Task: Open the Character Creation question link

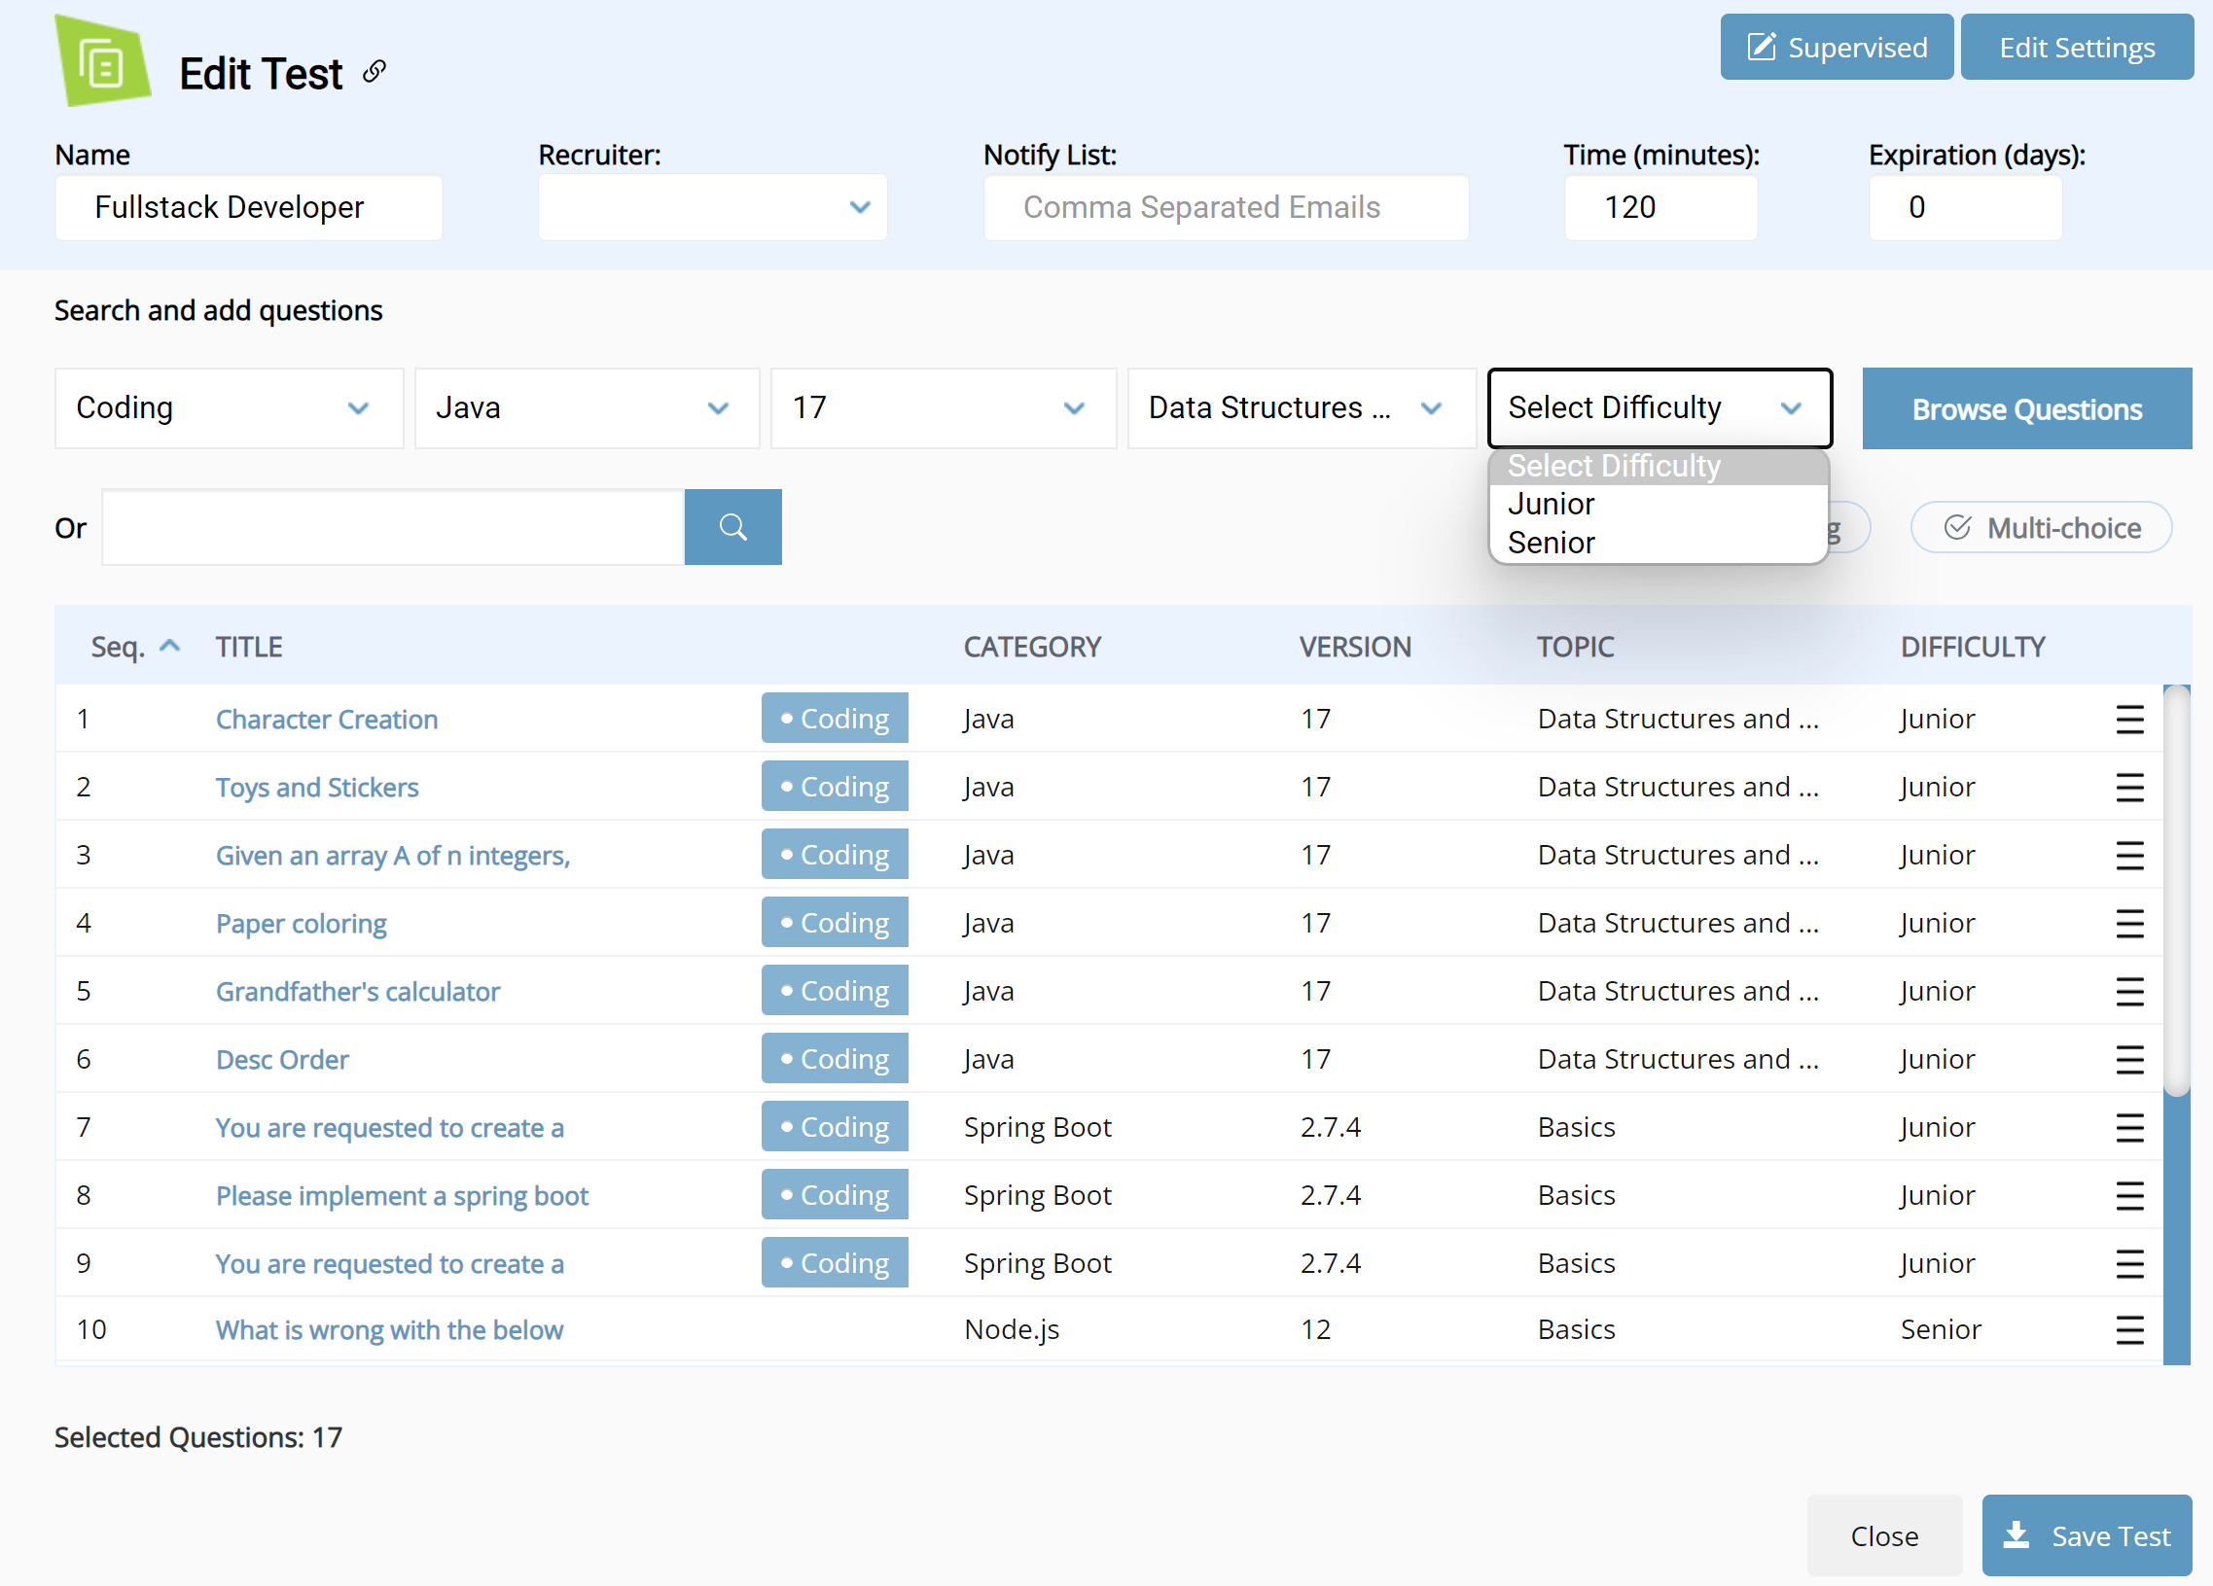Action: (x=327, y=719)
